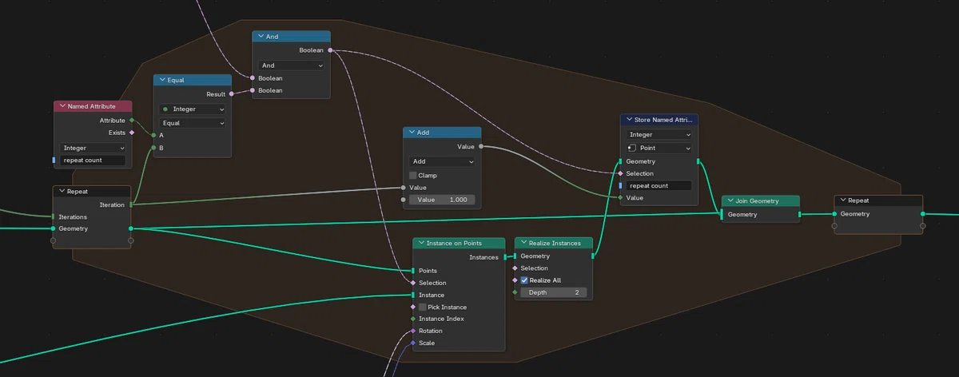Click the repeat count field on Named Attribute
959x377 pixels.
tap(94, 161)
